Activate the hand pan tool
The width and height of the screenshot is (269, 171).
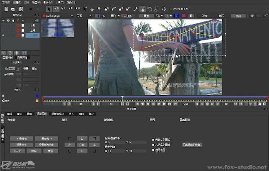92,9
